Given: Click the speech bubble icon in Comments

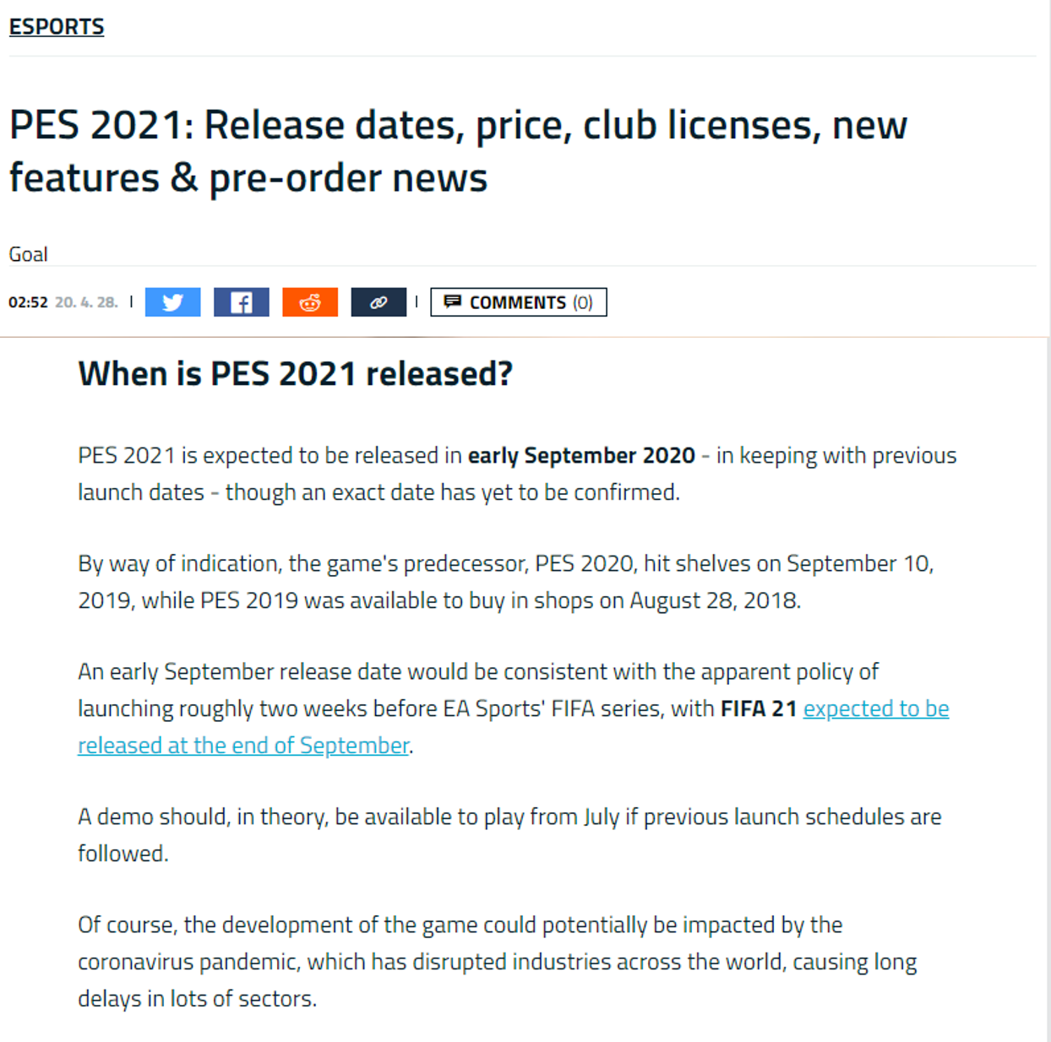Looking at the screenshot, I should click(x=453, y=301).
